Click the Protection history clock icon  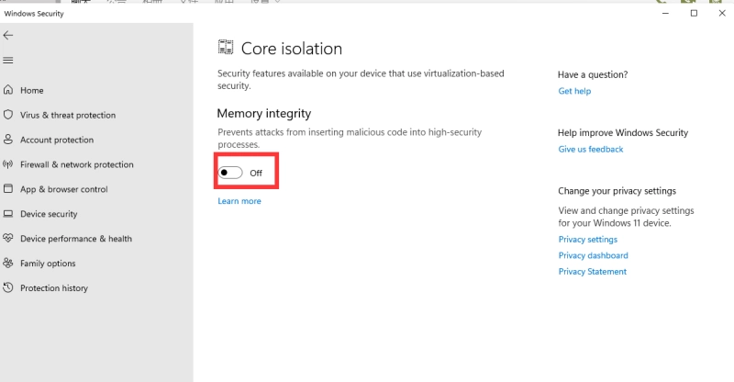point(8,287)
